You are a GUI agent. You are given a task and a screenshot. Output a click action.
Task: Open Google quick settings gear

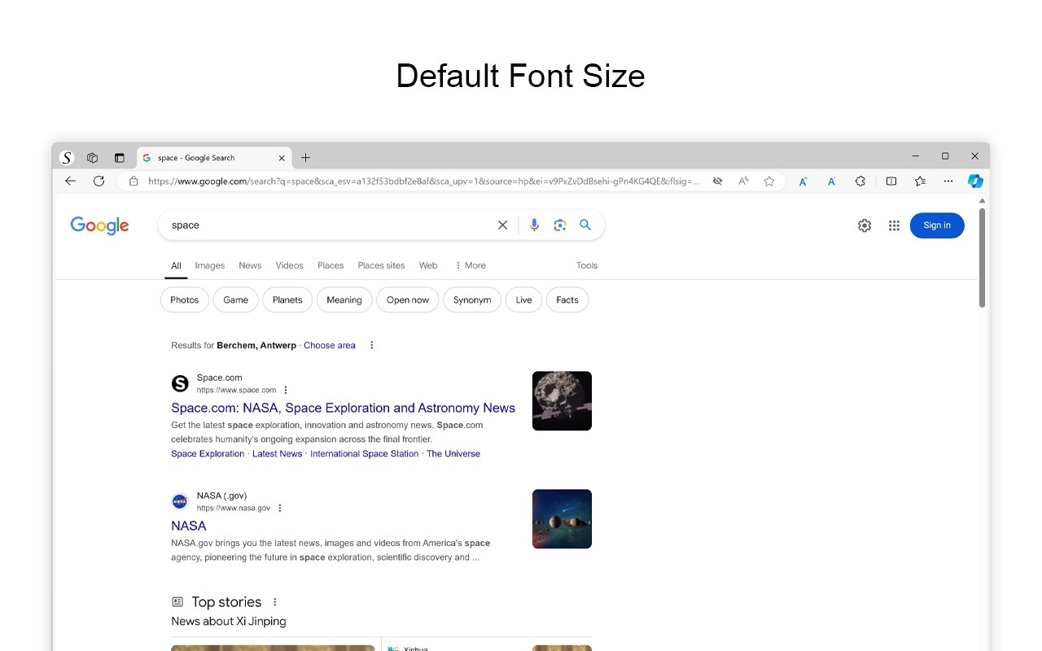(x=865, y=225)
